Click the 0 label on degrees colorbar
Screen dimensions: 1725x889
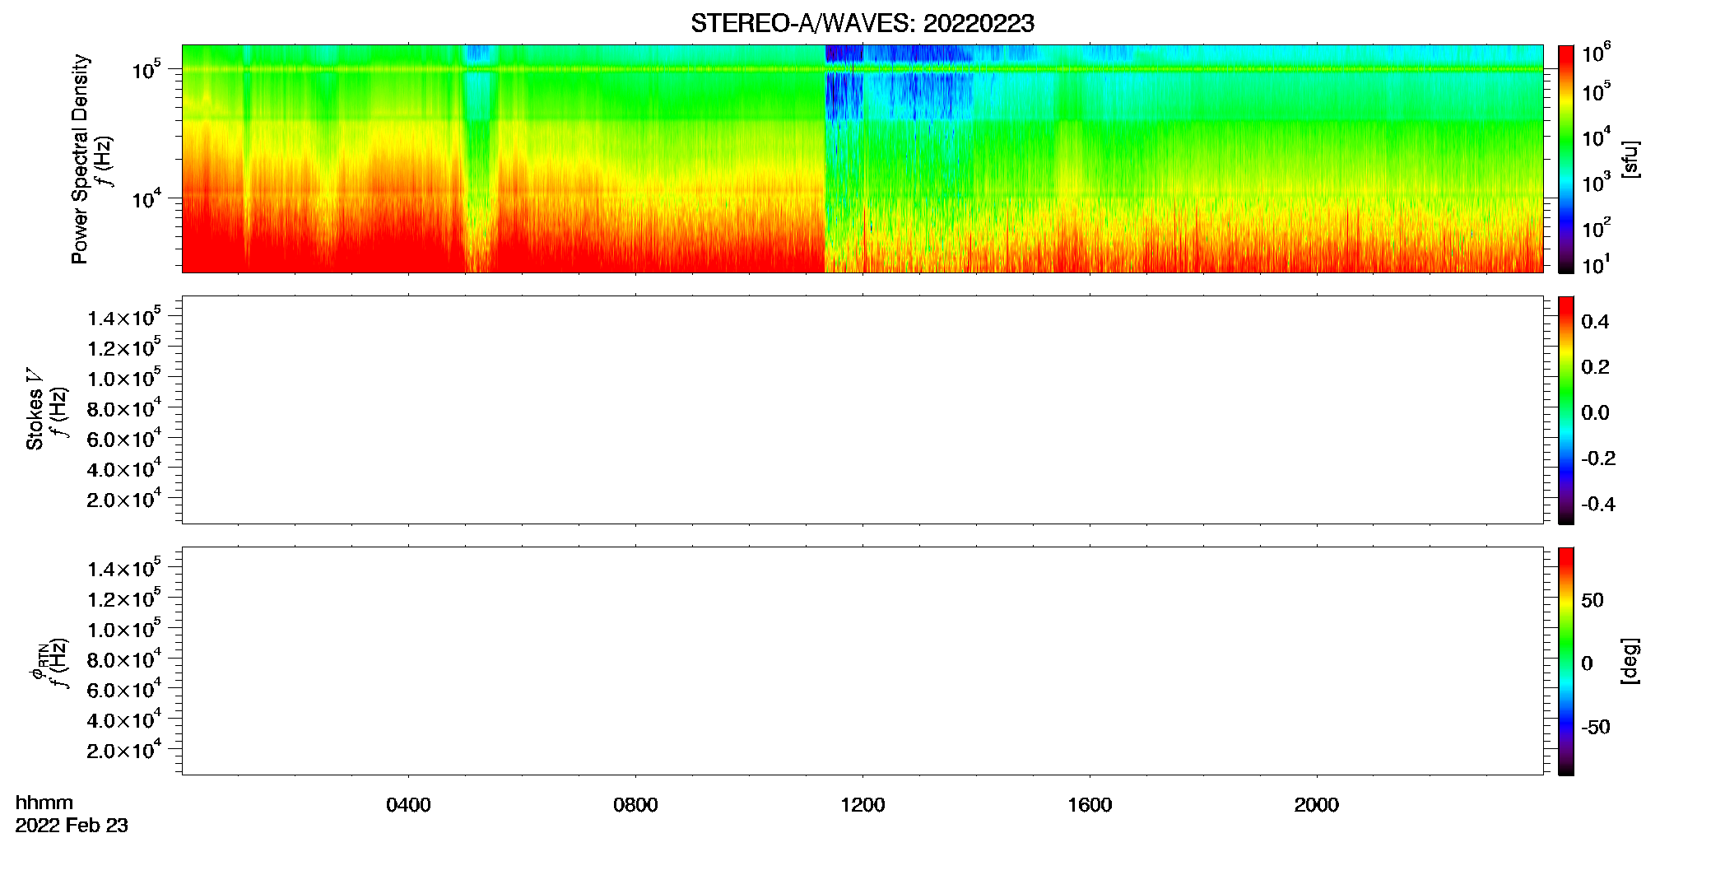coord(1587,663)
